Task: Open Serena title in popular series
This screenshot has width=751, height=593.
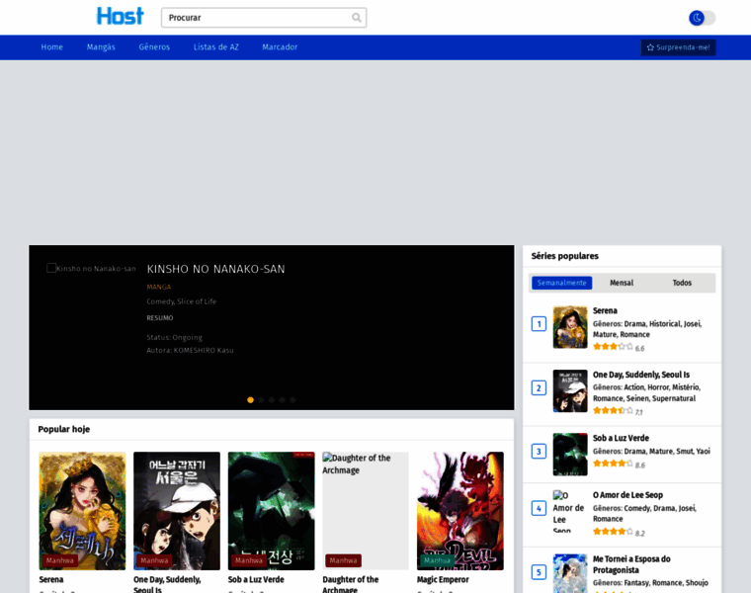Action: (605, 311)
